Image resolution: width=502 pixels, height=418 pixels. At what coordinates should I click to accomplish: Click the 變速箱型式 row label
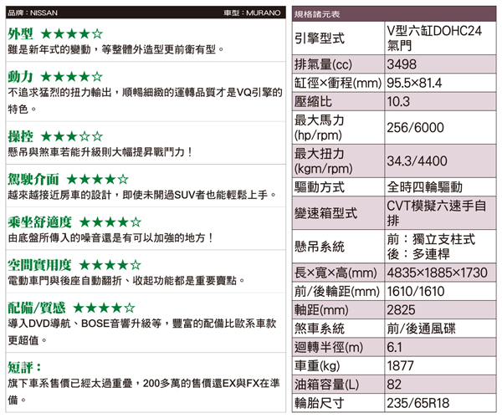[326, 213]
